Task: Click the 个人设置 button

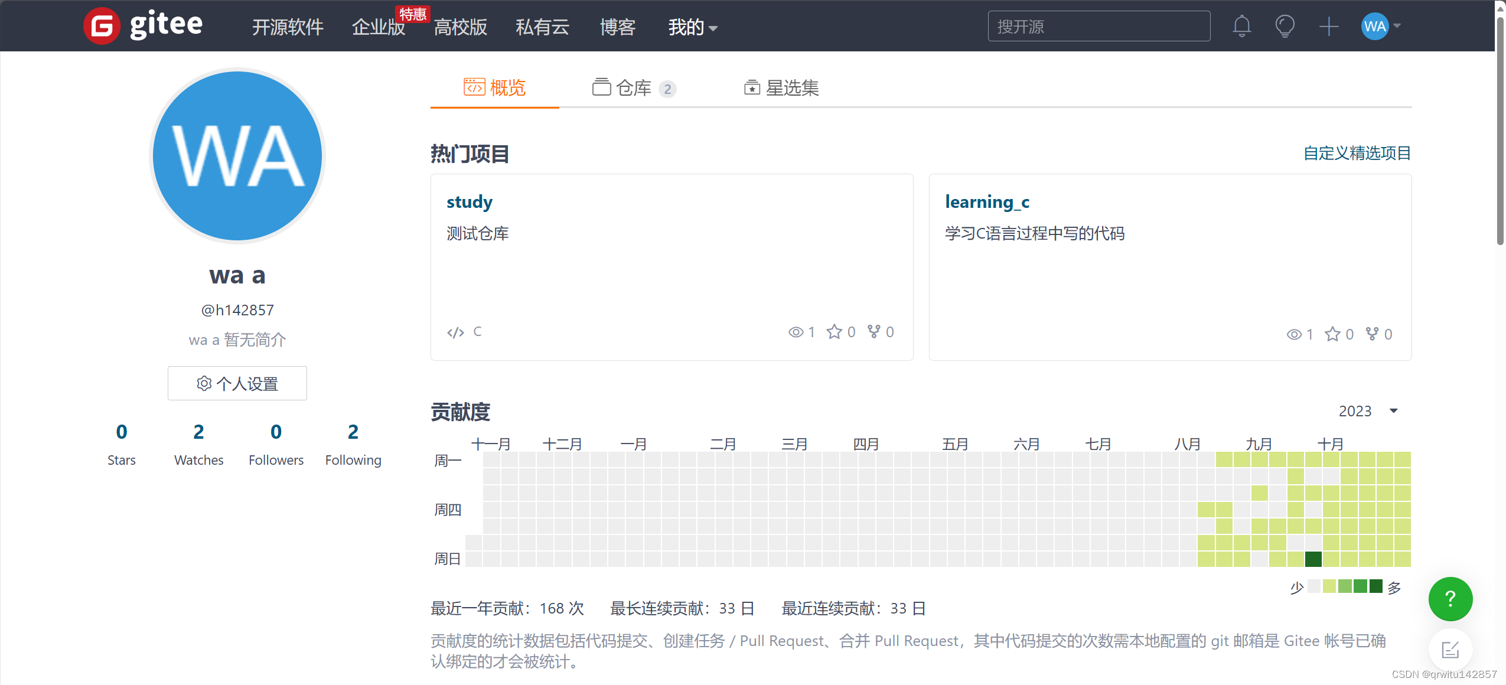Action: click(x=237, y=384)
